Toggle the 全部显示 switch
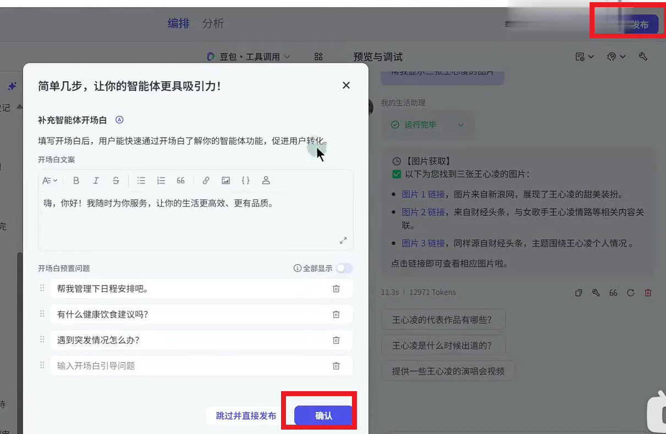666x434 pixels. point(344,268)
